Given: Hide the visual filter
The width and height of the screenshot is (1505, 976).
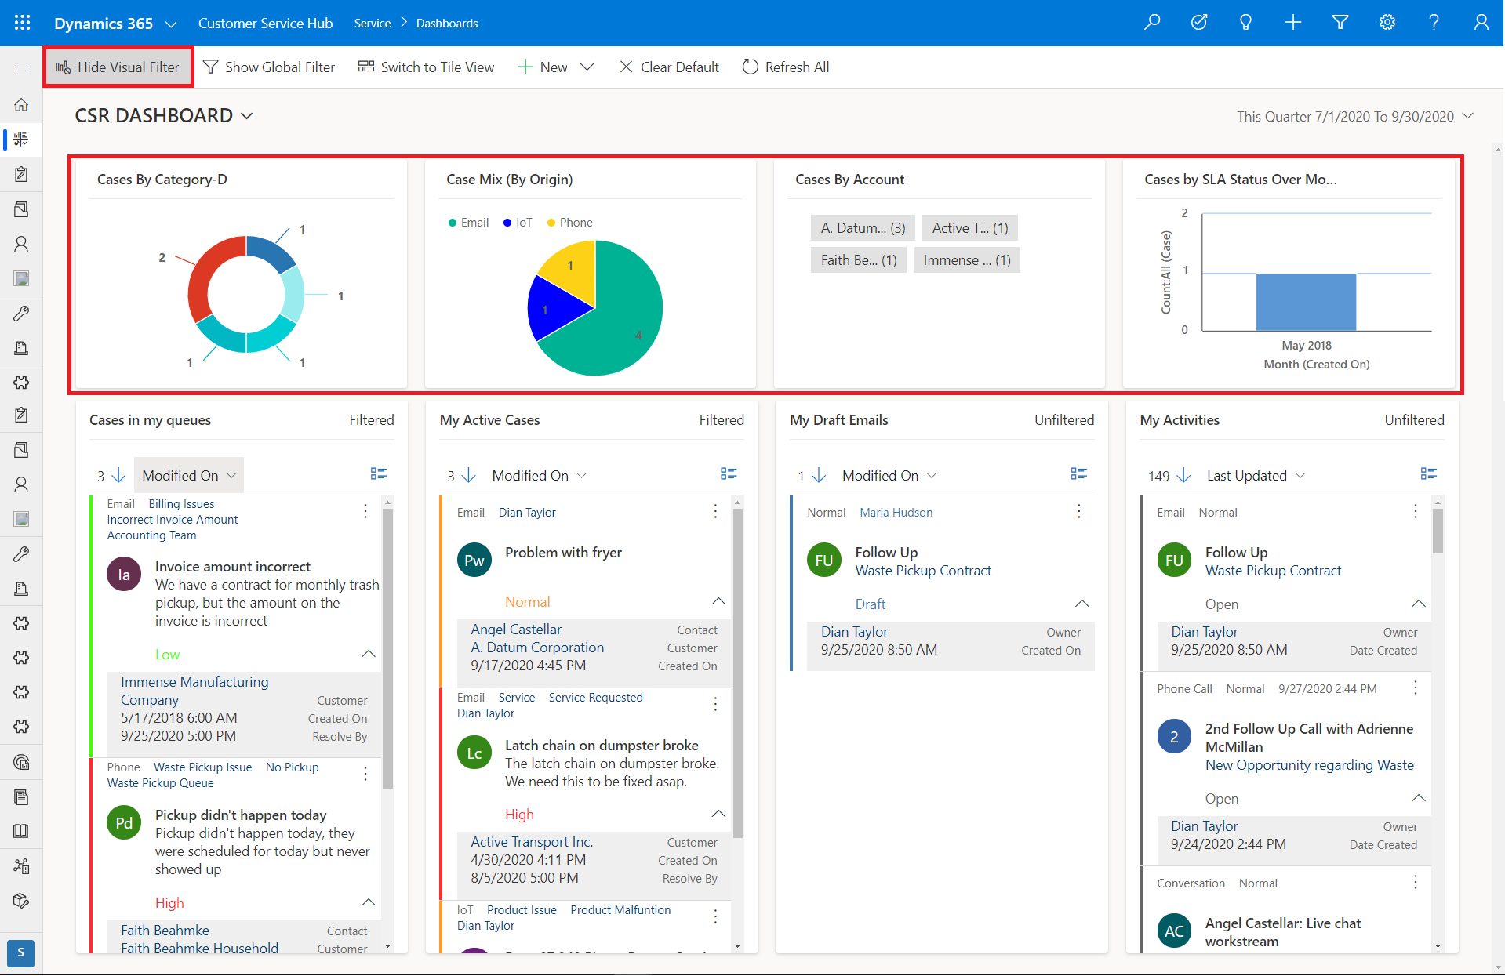Looking at the screenshot, I should coord(118,67).
